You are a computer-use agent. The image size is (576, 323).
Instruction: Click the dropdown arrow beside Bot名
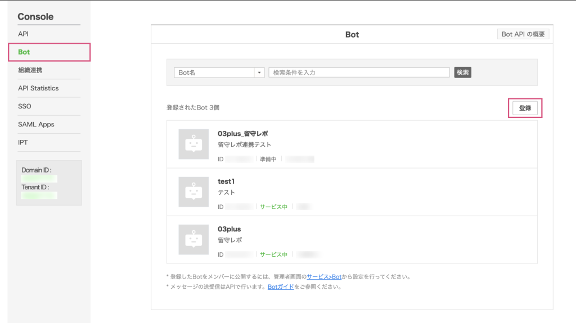(259, 72)
